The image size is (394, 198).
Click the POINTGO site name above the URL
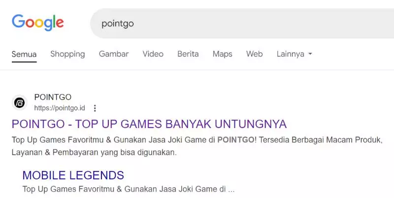(x=53, y=97)
